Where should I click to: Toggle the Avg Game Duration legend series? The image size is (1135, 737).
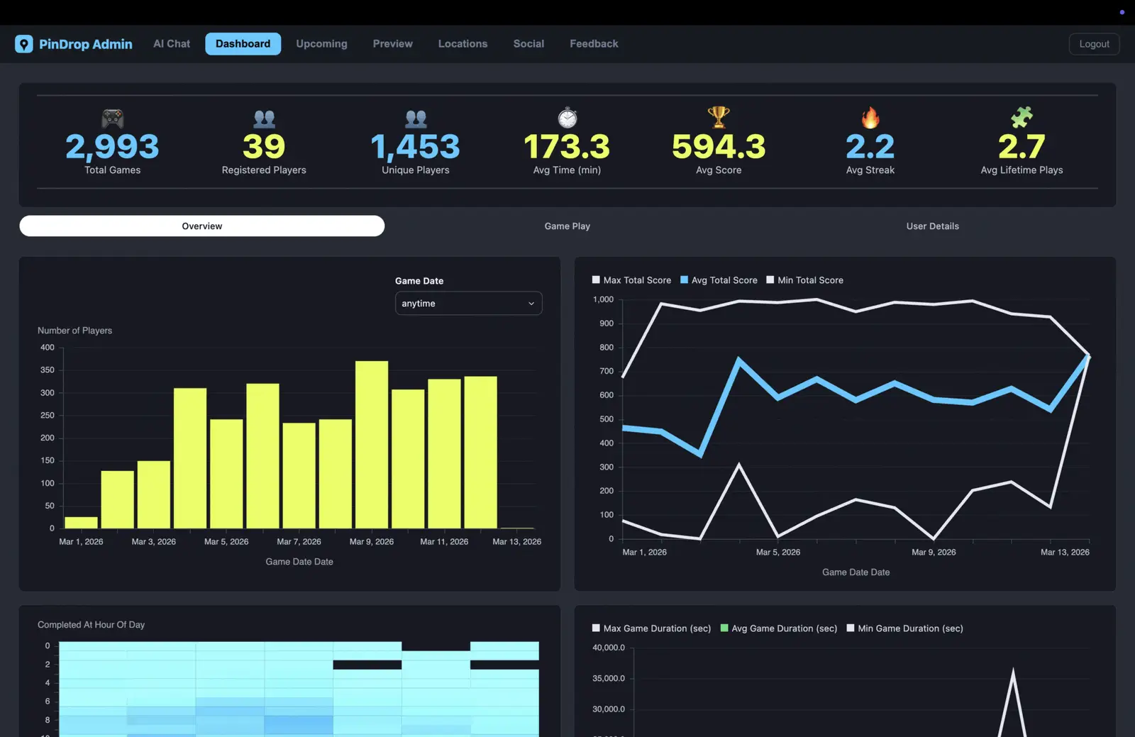[779, 628]
